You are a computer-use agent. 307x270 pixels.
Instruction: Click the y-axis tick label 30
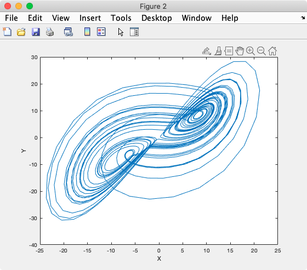[34, 58]
